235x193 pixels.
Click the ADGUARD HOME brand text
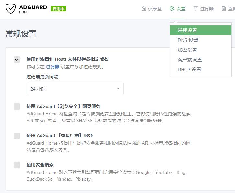pyautogui.click(x=33, y=9)
